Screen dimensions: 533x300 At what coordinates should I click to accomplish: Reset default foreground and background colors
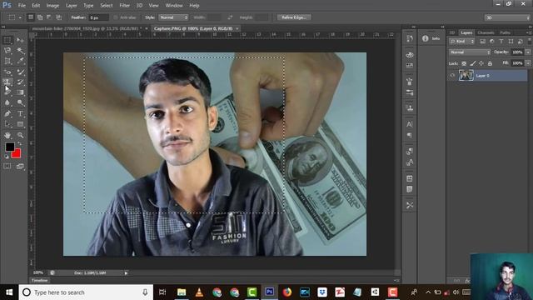click(x=7, y=157)
